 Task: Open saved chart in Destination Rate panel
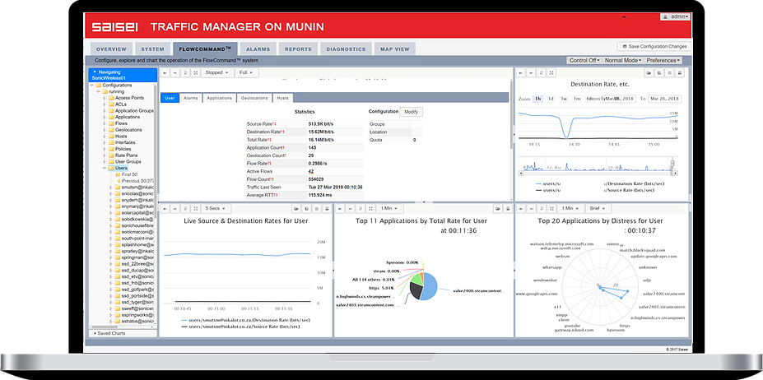pyautogui.click(x=649, y=72)
